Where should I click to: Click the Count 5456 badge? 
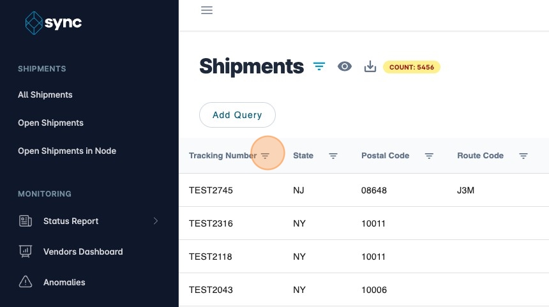tap(412, 66)
